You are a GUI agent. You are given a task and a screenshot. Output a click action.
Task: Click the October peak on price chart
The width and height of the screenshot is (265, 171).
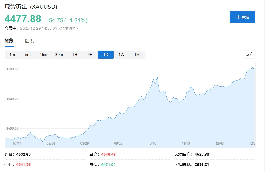tap(157, 77)
